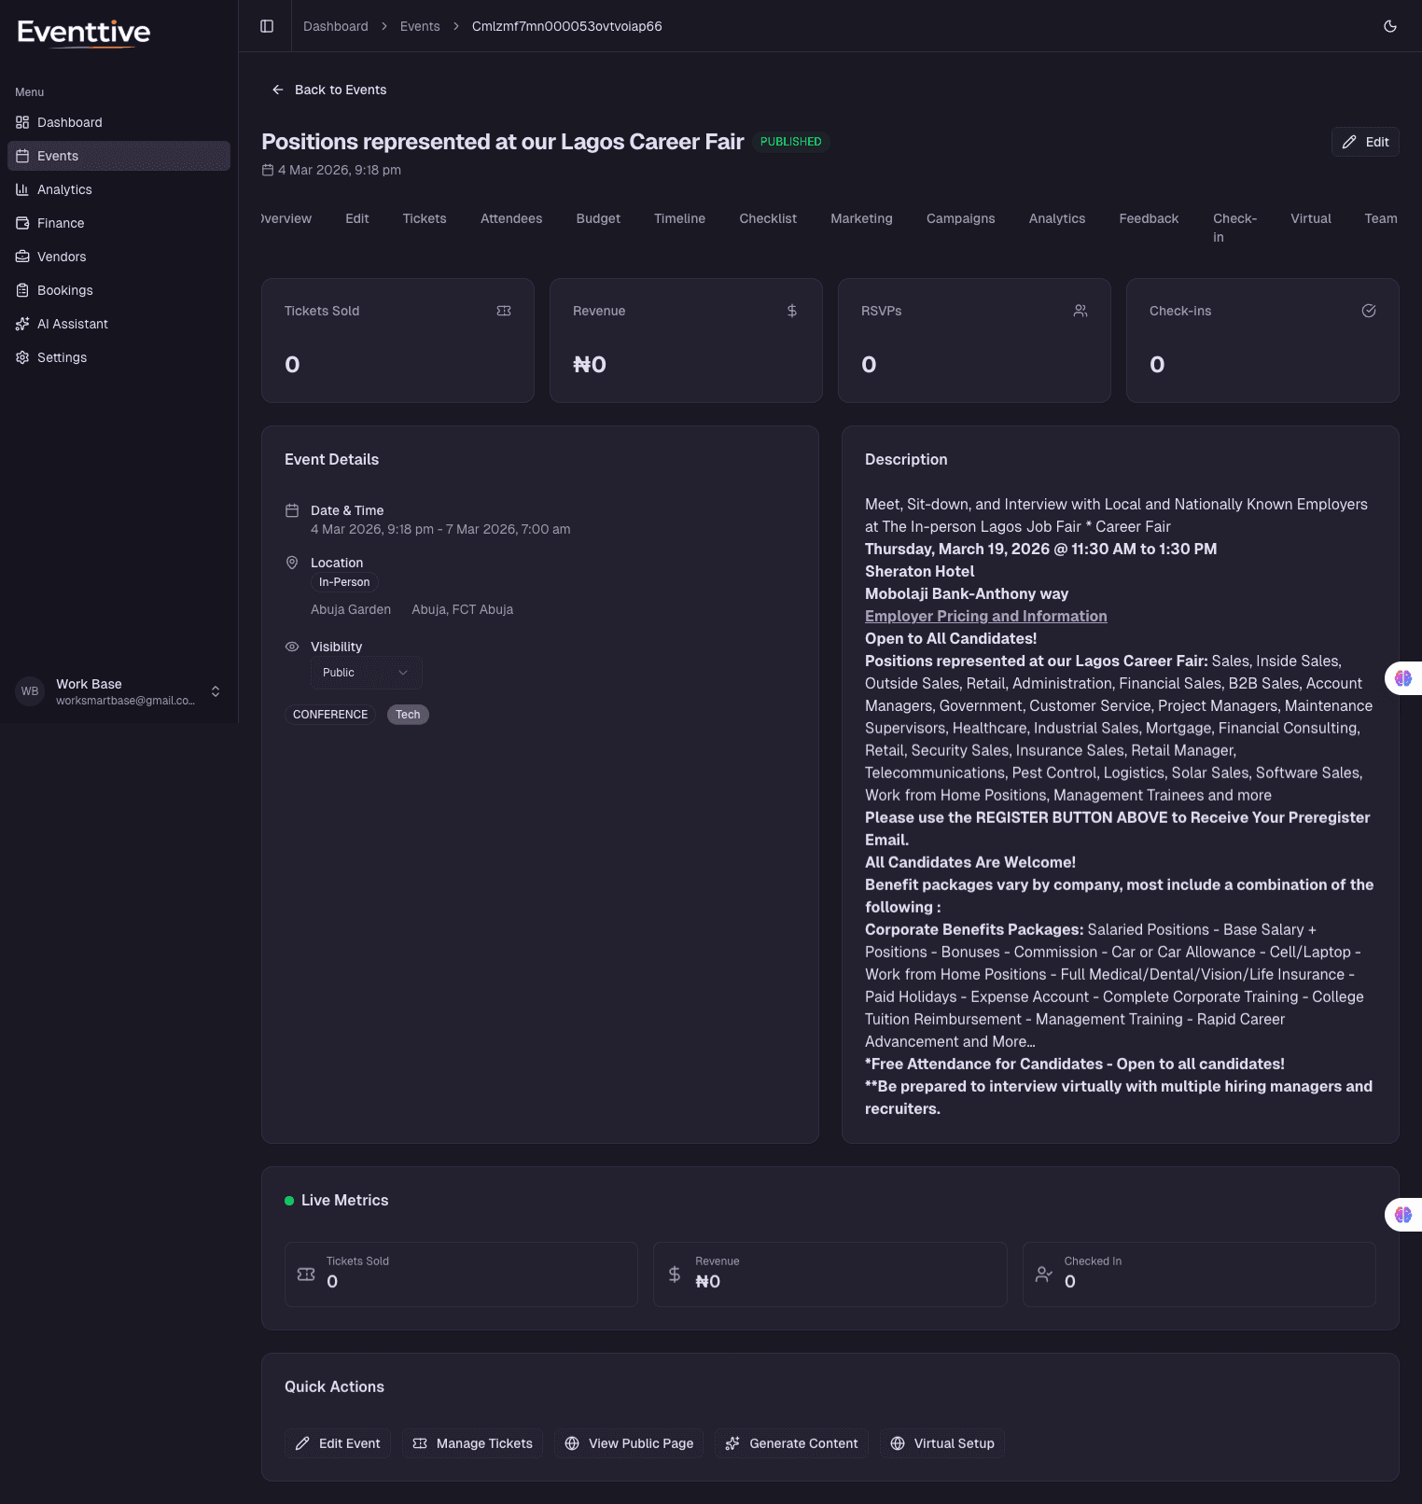
Task: Click Manage Tickets quick action
Action: [472, 1443]
